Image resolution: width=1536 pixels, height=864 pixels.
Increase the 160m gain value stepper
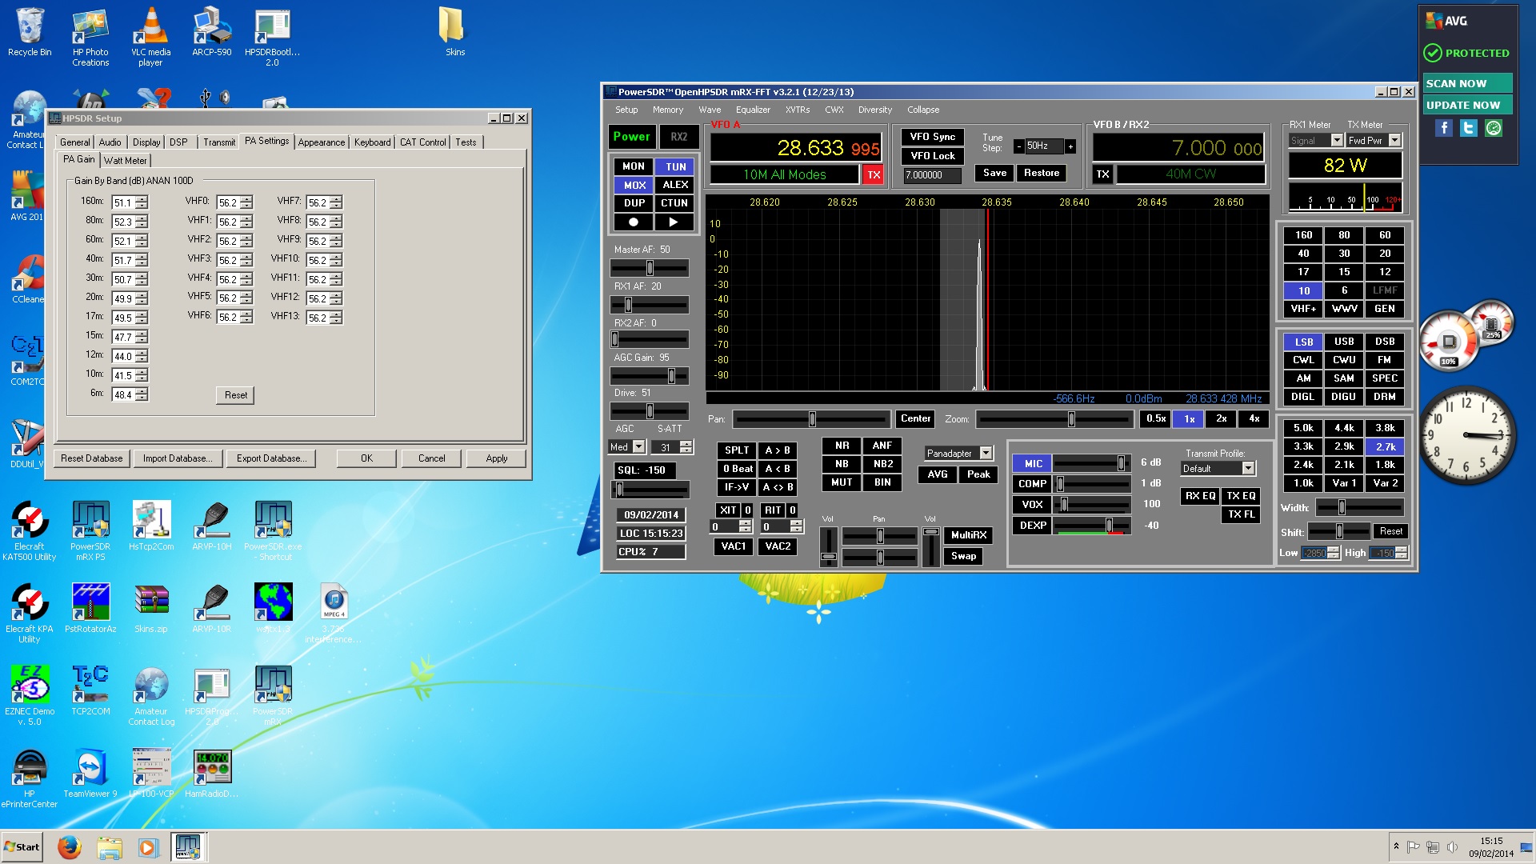[142, 199]
